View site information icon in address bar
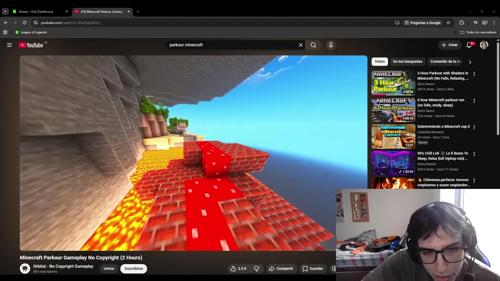Viewport: 500px width, 281px height. tap(36, 23)
